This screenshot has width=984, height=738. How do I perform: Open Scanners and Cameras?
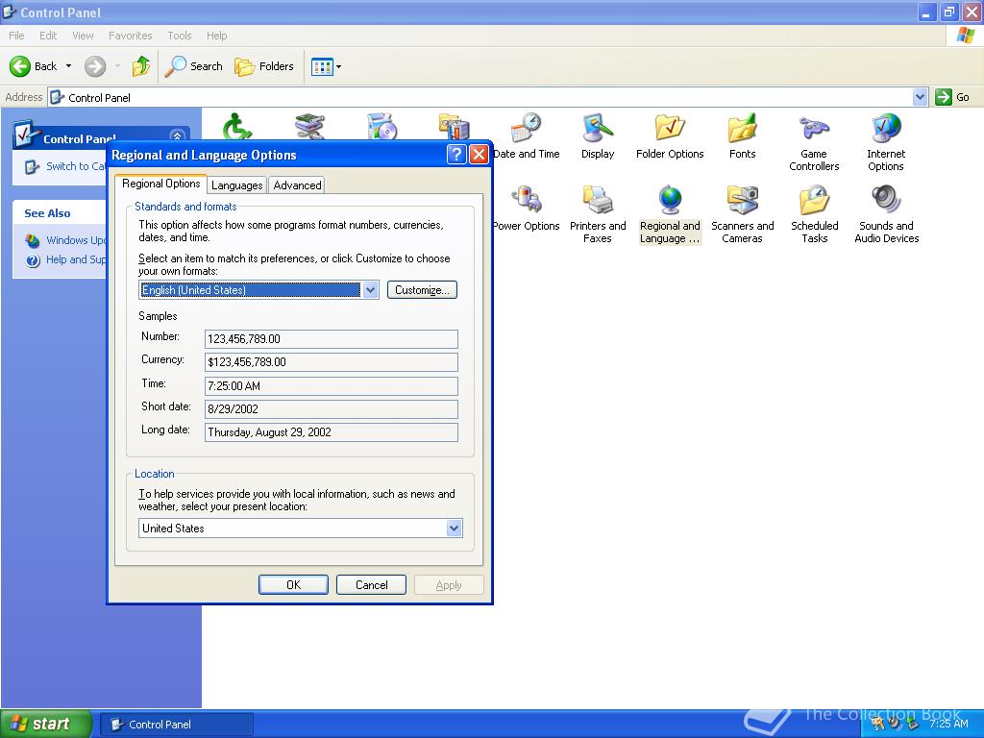(x=742, y=202)
